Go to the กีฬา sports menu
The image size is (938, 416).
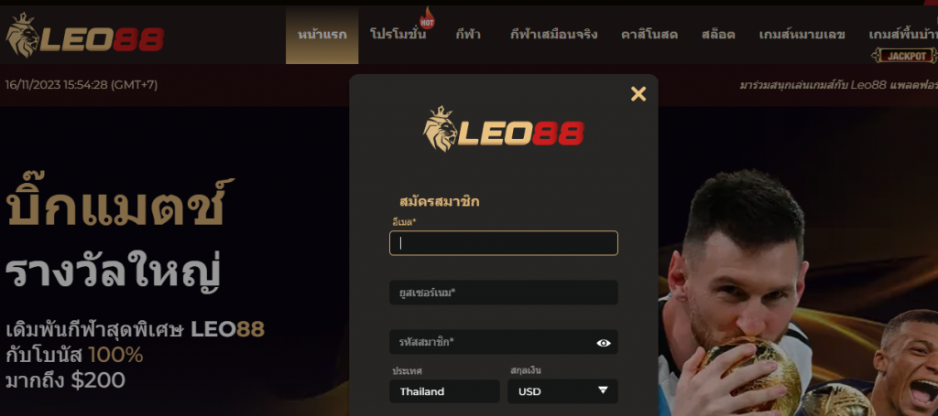(468, 35)
